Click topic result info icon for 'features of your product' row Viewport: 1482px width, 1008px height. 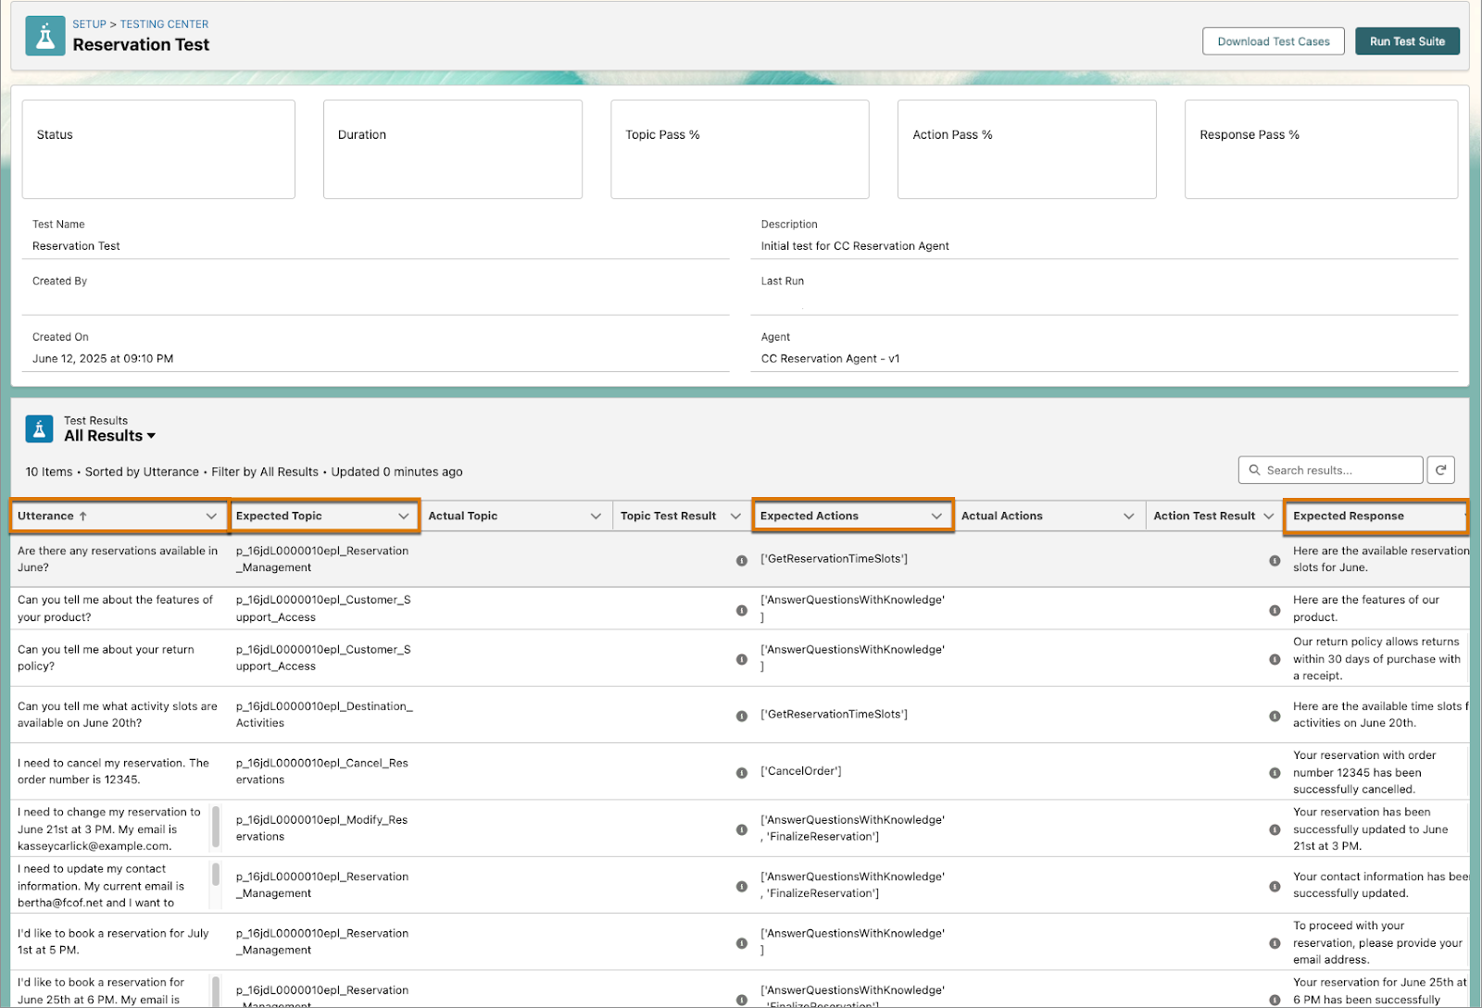coord(741,610)
